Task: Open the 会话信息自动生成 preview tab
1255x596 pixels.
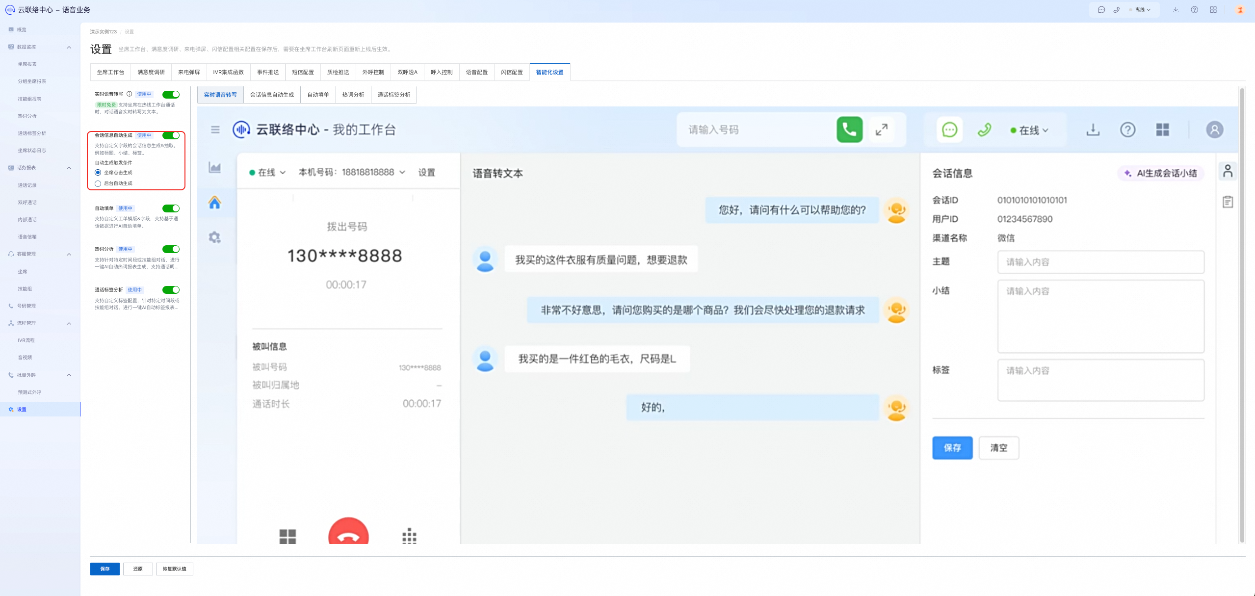Action: [x=272, y=95]
